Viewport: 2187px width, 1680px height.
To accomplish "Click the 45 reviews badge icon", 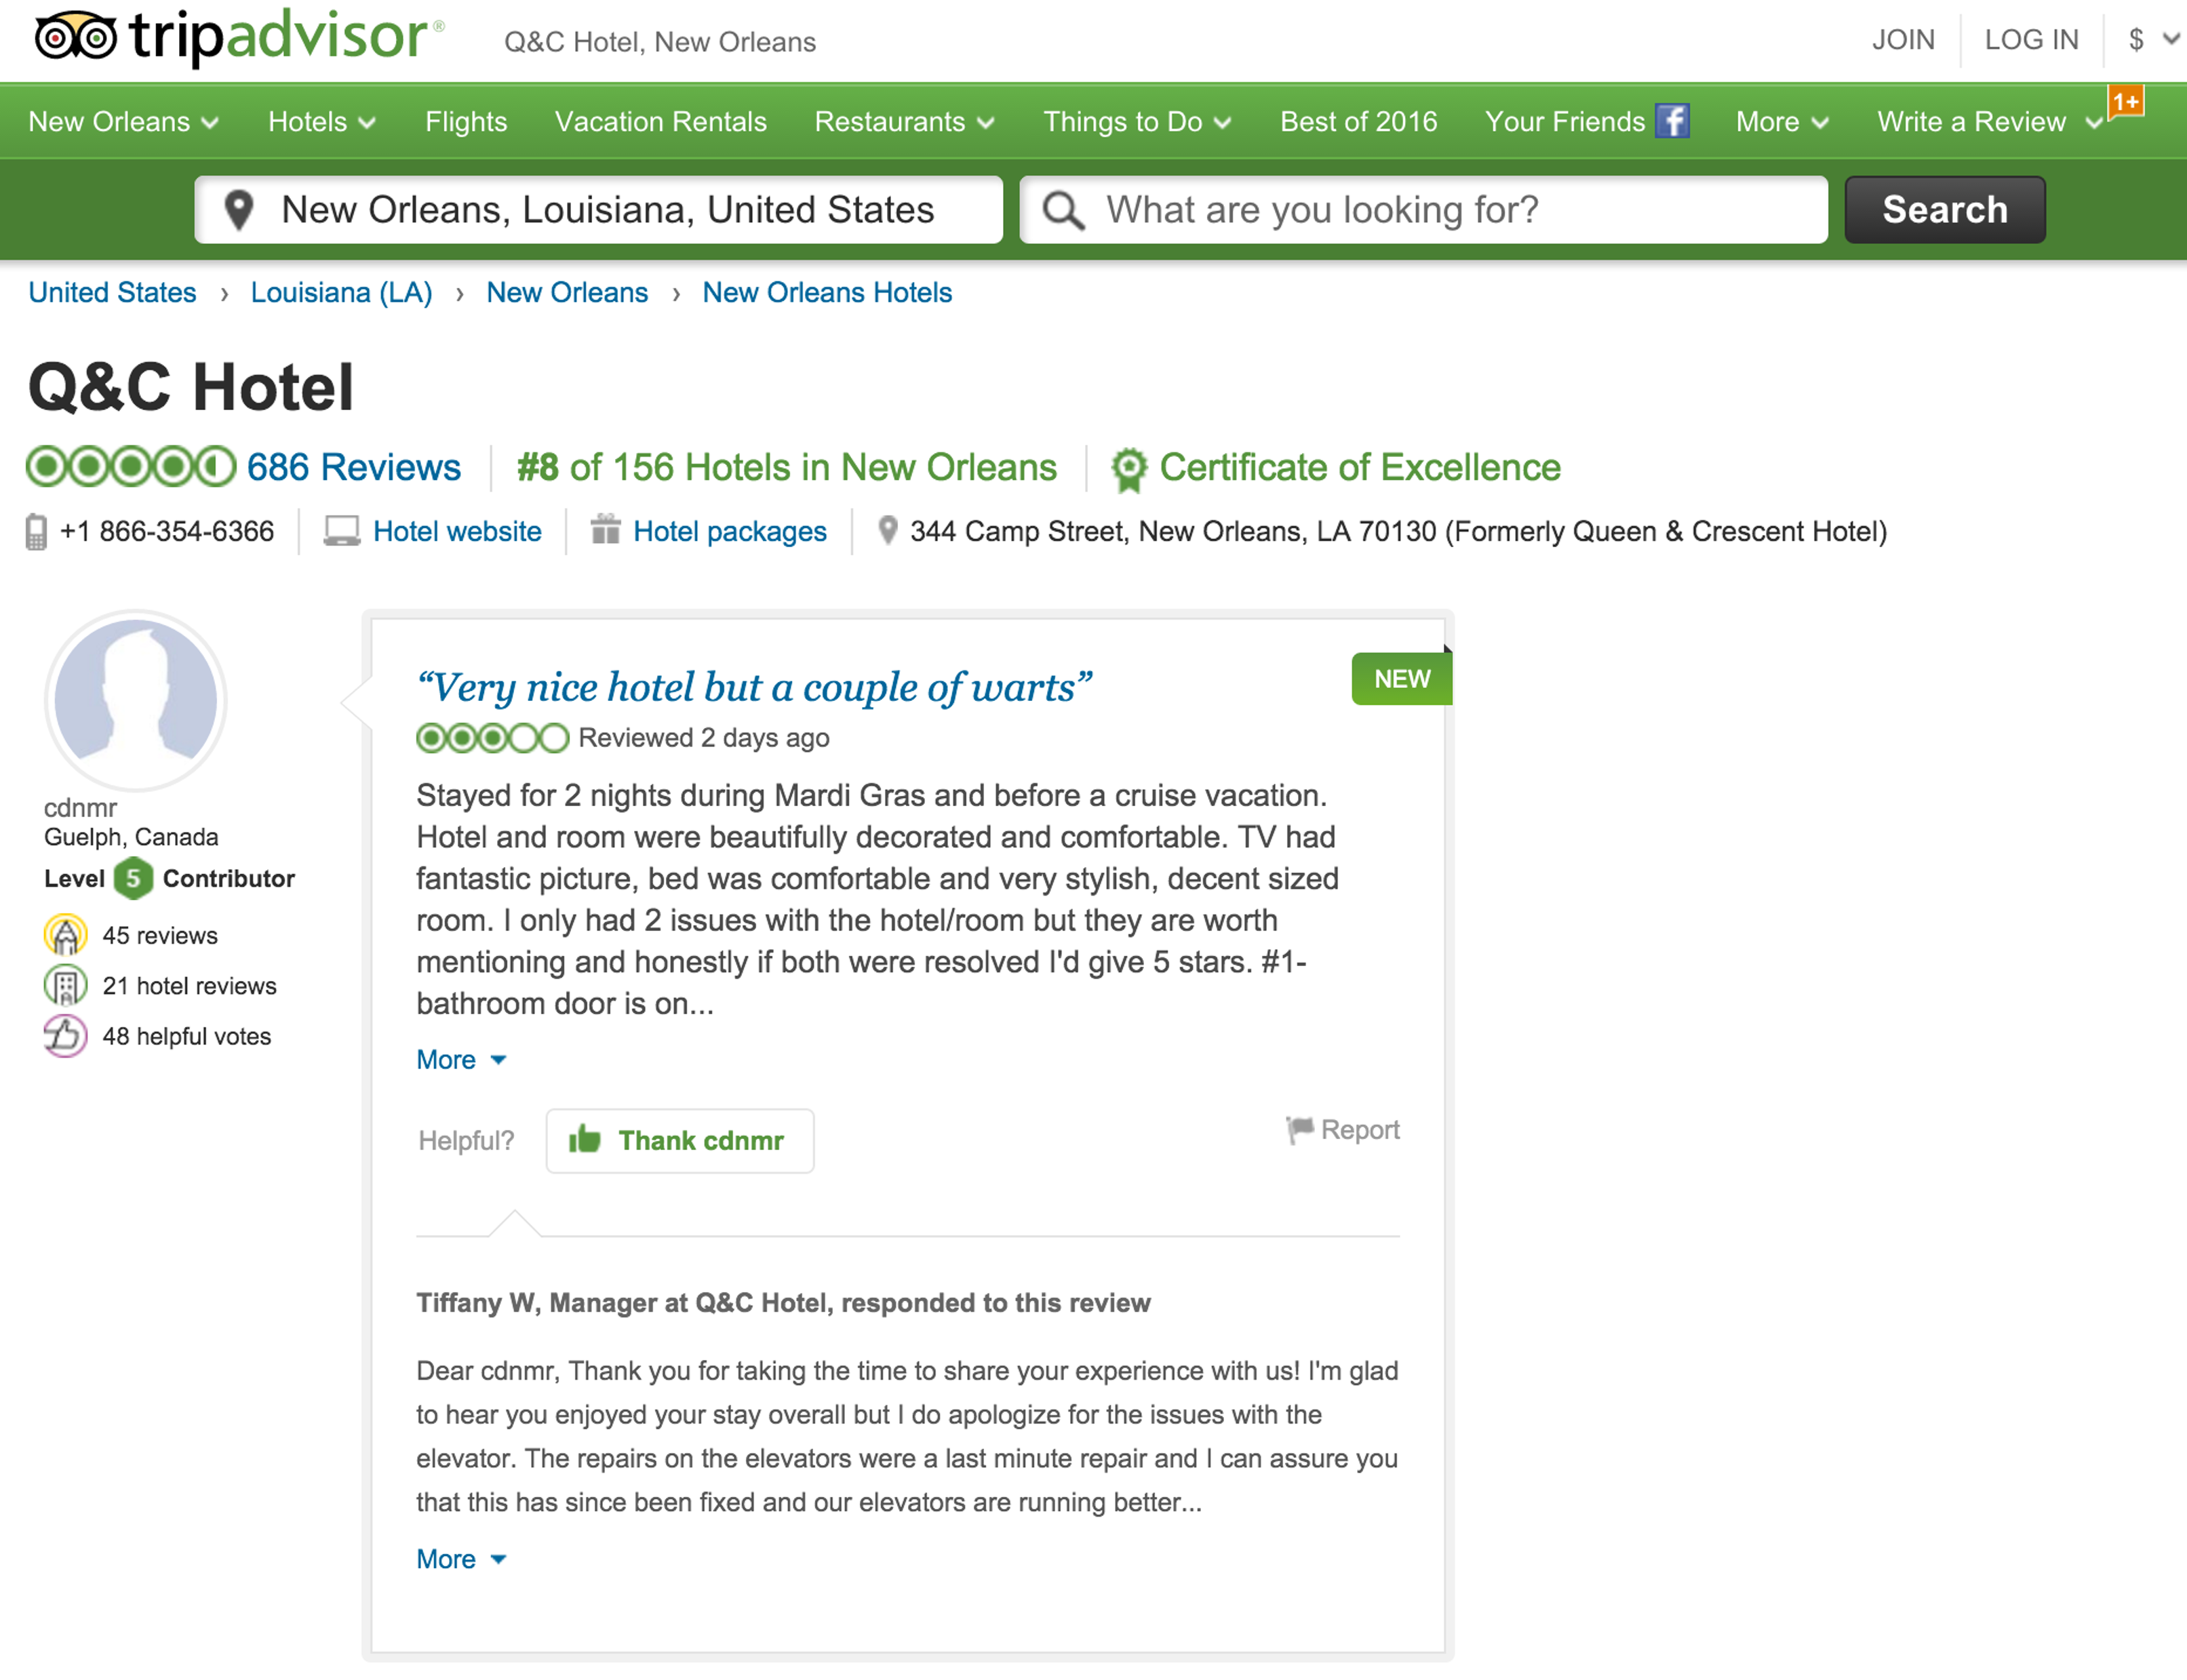I will click(65, 935).
